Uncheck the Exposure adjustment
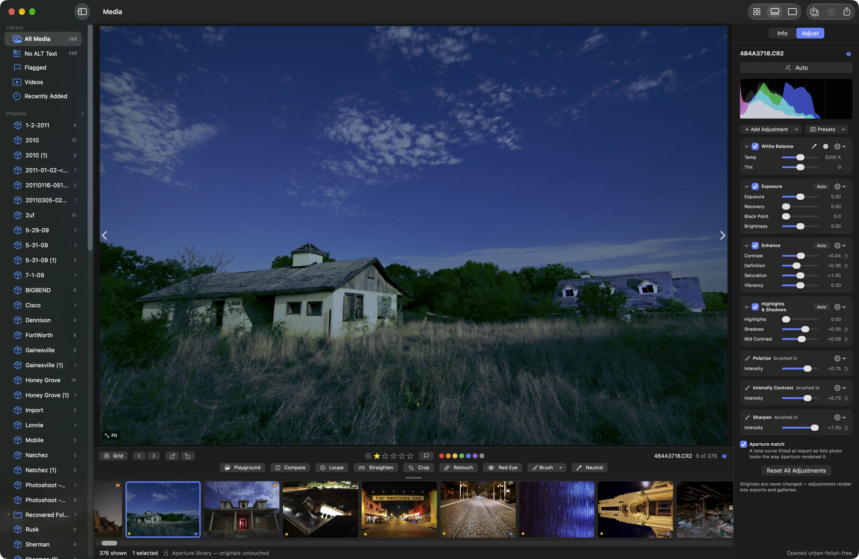This screenshot has width=859, height=559. pos(755,186)
